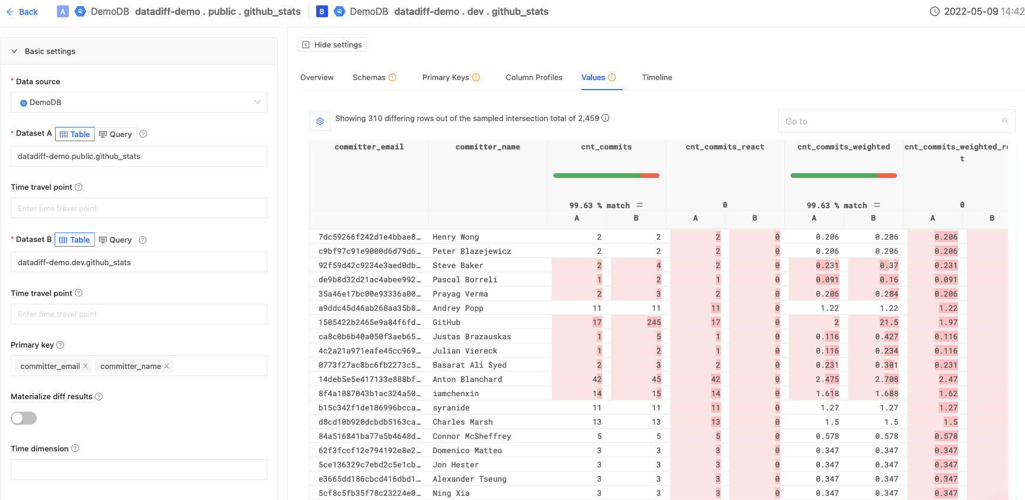Show help for Dataset B Time travel point
Screen dimensions: 1025x500
[79, 293]
